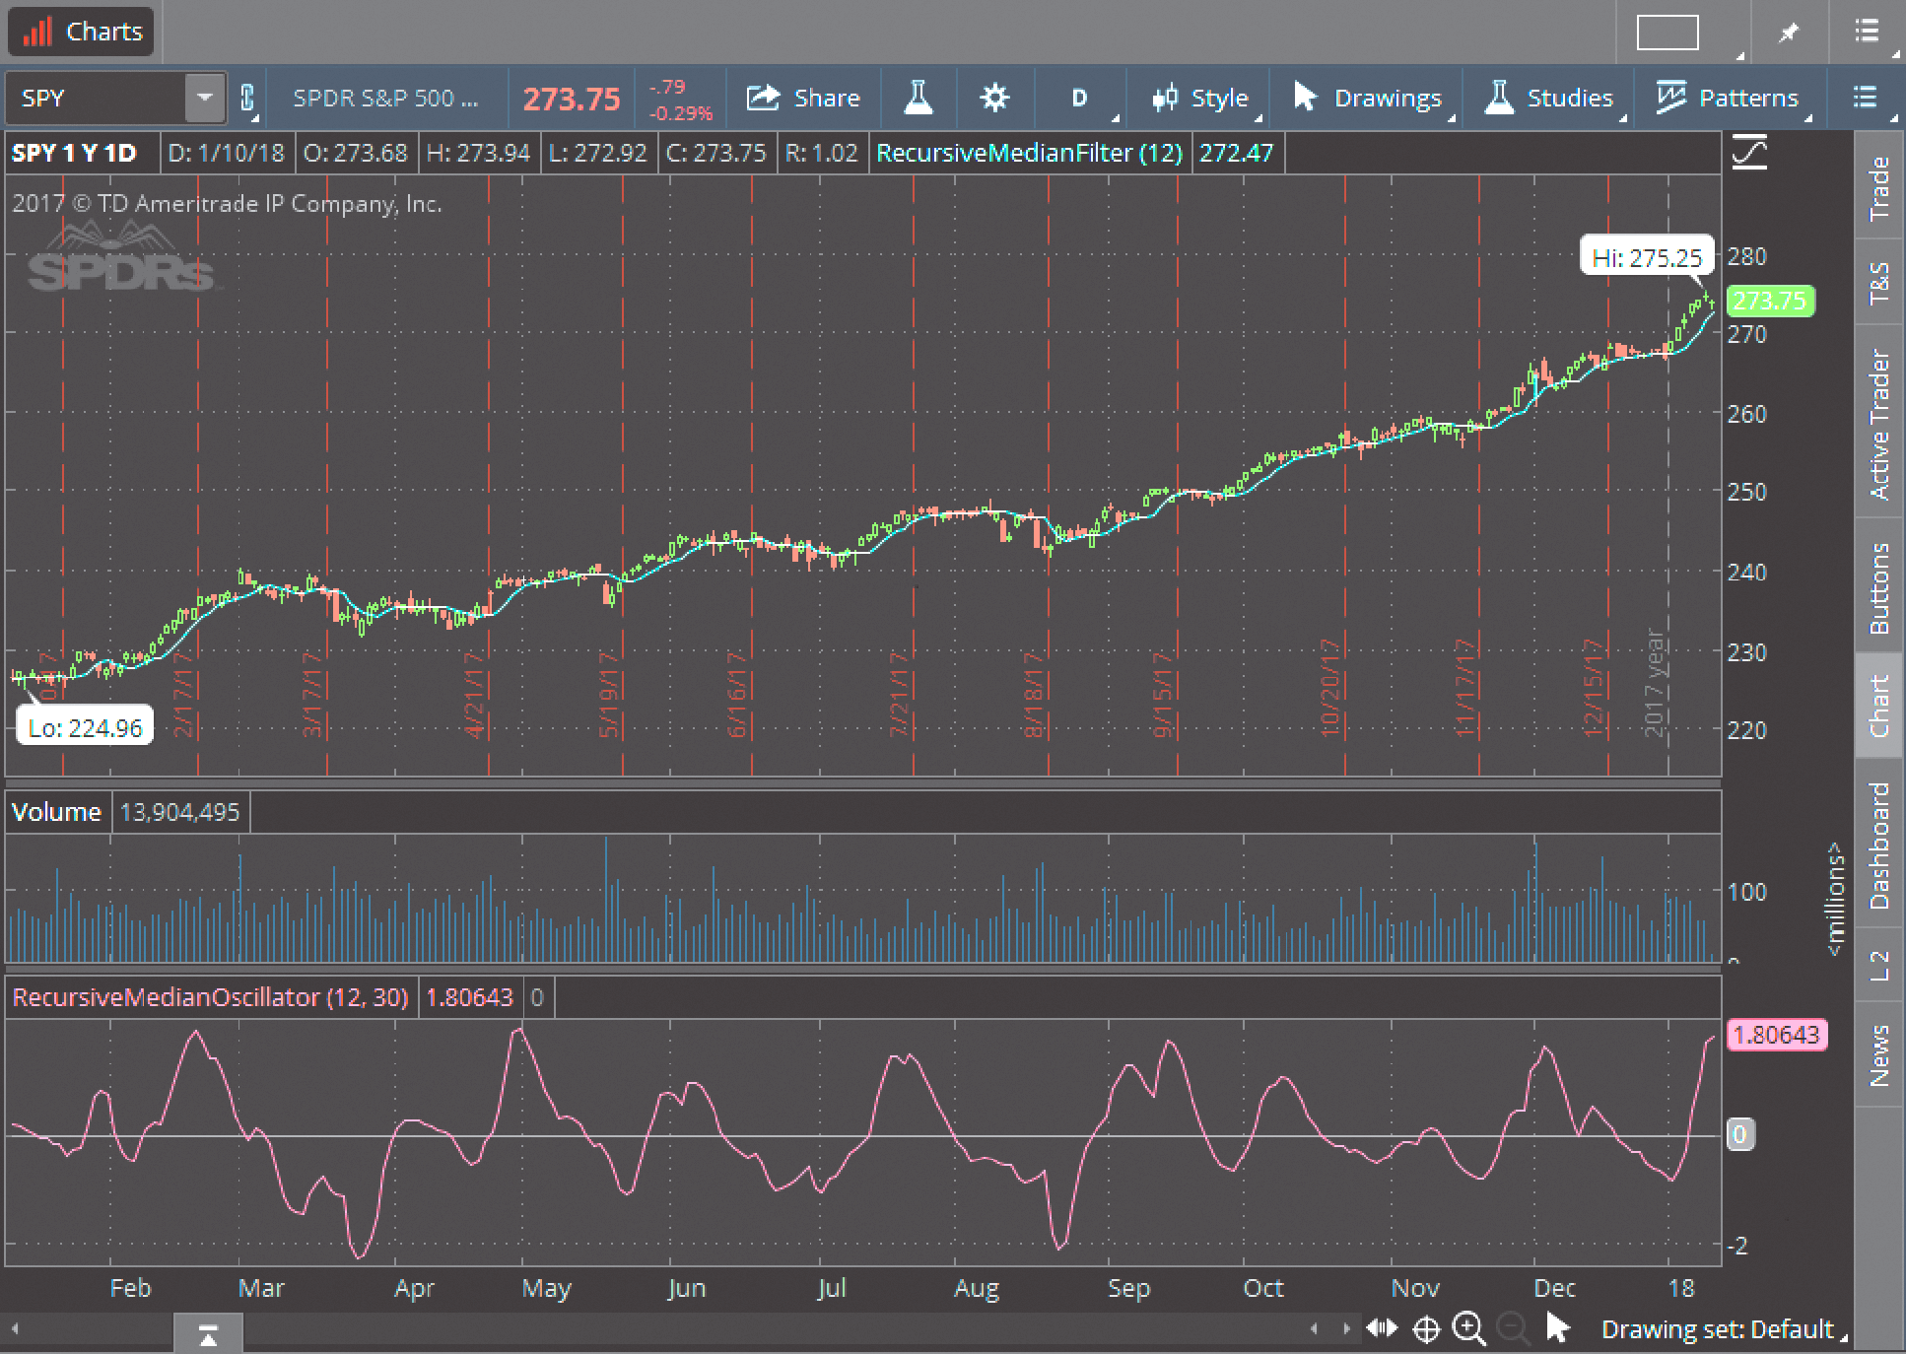Click the 272.47 filter value
Viewport: 1906px width, 1354px height.
pyautogui.click(x=1237, y=154)
